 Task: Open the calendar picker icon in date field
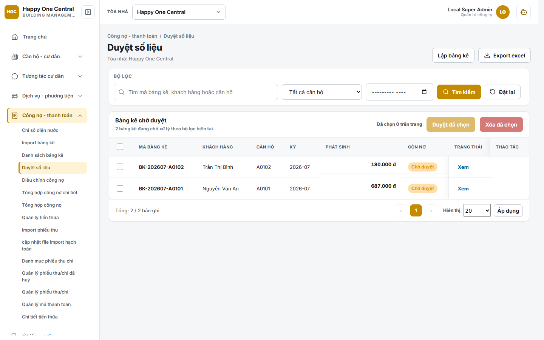424,92
